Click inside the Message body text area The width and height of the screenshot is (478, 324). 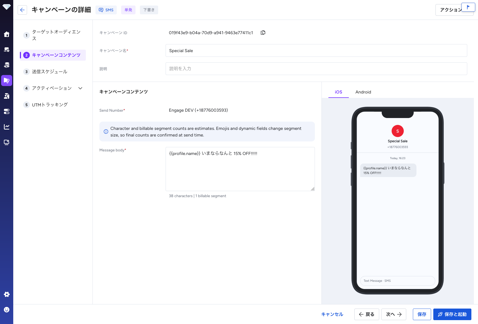(240, 169)
